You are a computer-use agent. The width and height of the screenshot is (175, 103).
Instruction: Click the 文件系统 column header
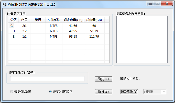(54, 20)
